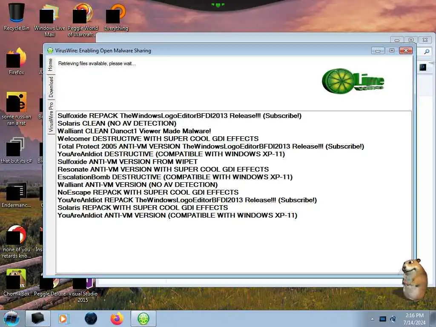Click the hamster character on desktop

[x=415, y=279]
